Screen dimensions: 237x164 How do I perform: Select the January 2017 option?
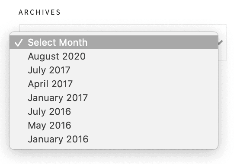click(114, 98)
